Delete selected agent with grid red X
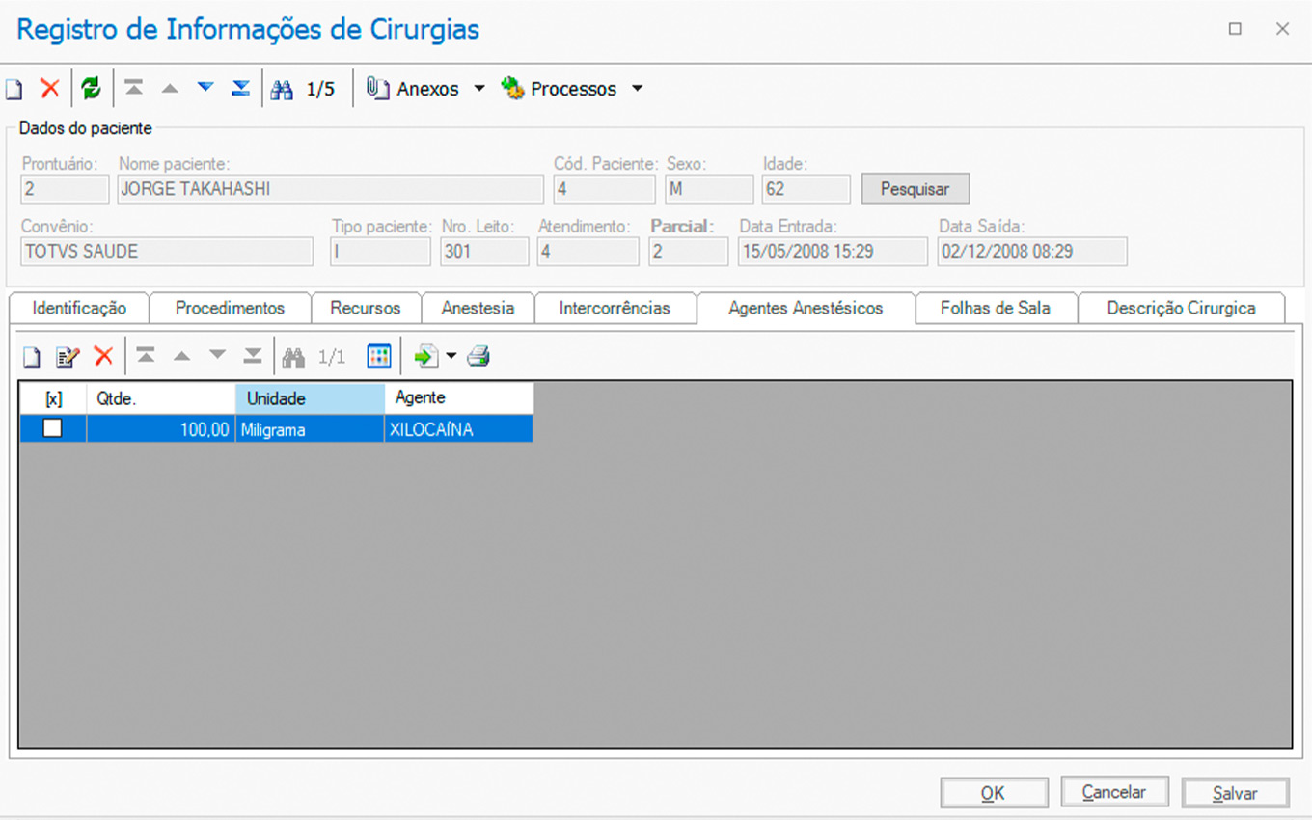 [x=103, y=357]
